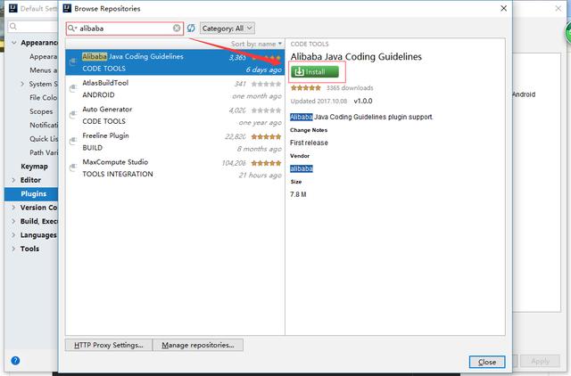The height and width of the screenshot is (376, 571).
Task: Open HTTP Proxy Settings dialog
Action: 109,345
